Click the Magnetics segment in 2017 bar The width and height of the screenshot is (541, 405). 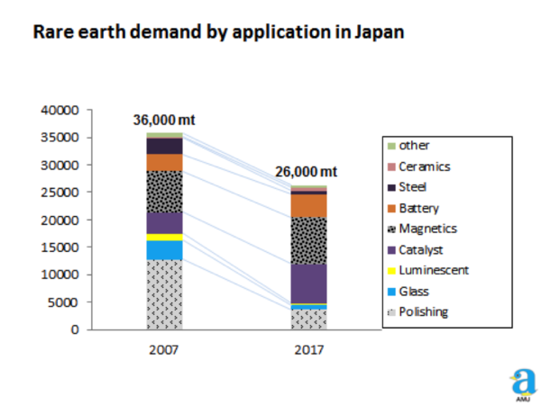[x=308, y=240]
